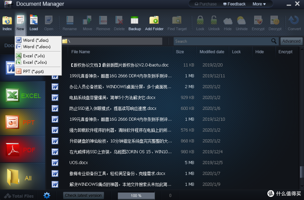Select the All files category
This screenshot has height=200, width=304.
[x=23, y=176]
